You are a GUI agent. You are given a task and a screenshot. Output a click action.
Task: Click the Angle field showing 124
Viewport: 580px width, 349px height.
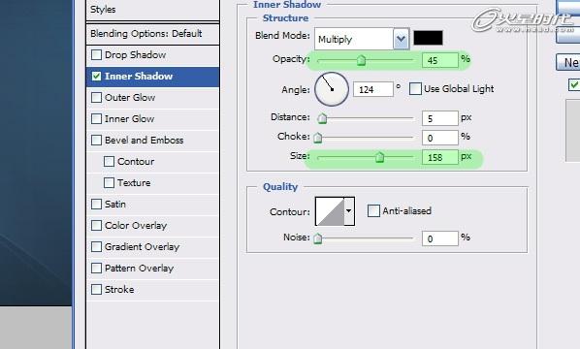click(x=372, y=89)
